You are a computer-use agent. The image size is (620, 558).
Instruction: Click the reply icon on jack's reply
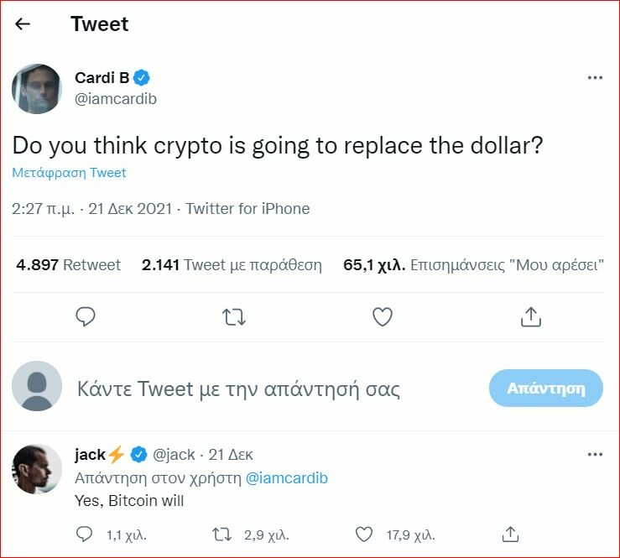[84, 534]
